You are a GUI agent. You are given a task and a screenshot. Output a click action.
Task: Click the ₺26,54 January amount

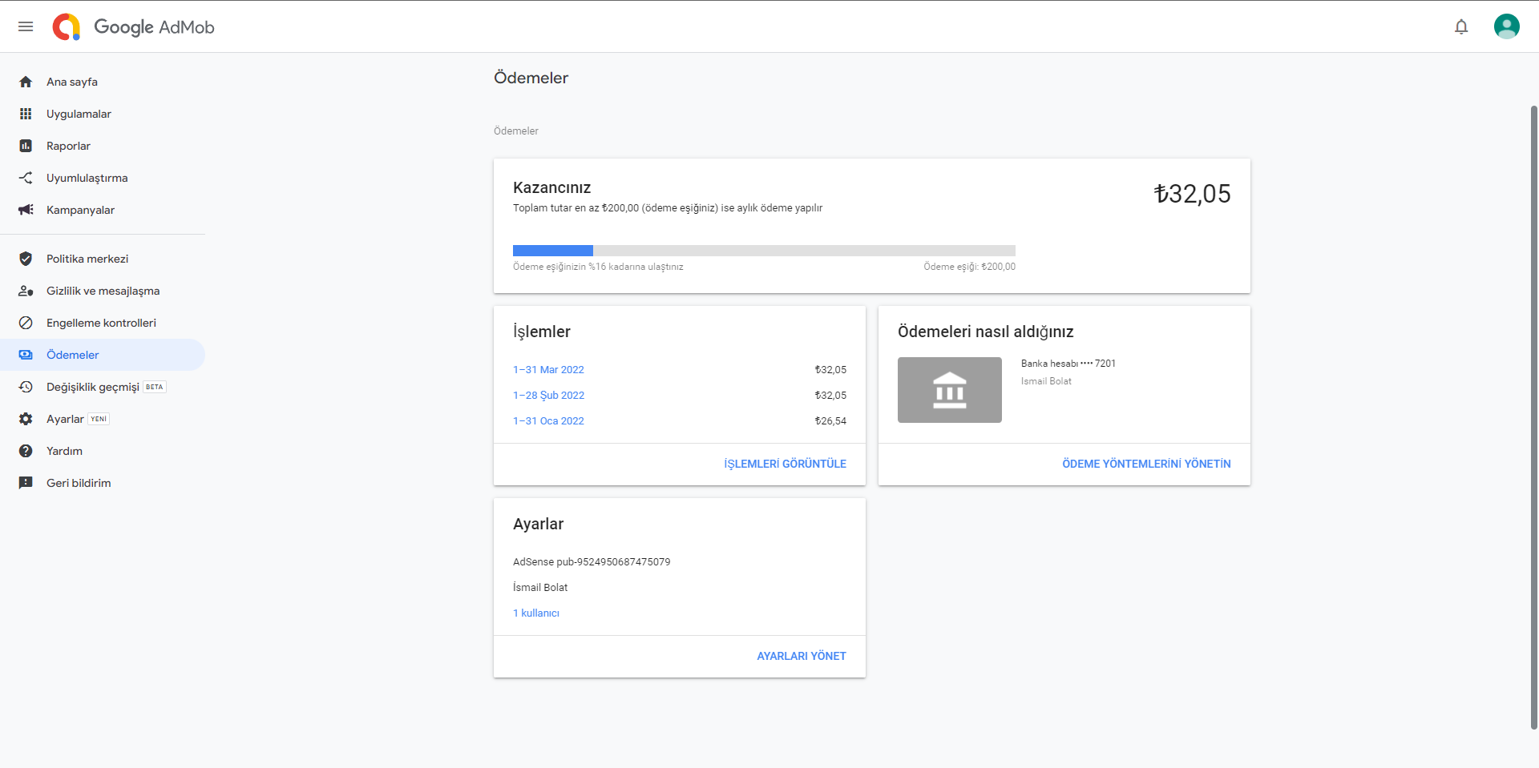pyautogui.click(x=830, y=421)
